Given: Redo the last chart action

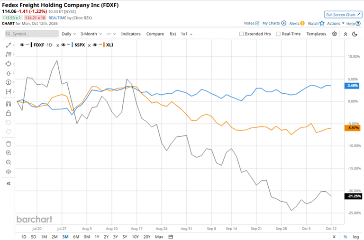Looking at the screenshot, I should click(x=9, y=132).
